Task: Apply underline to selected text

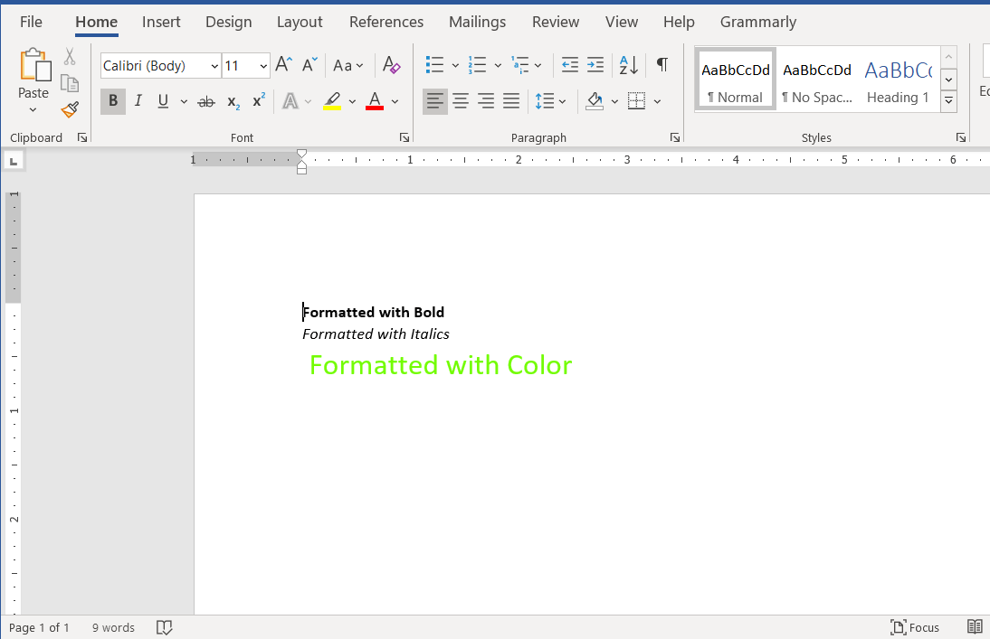Action: coord(161,100)
